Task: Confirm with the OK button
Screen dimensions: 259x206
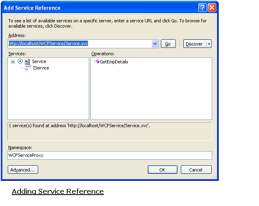Action: (x=162, y=170)
